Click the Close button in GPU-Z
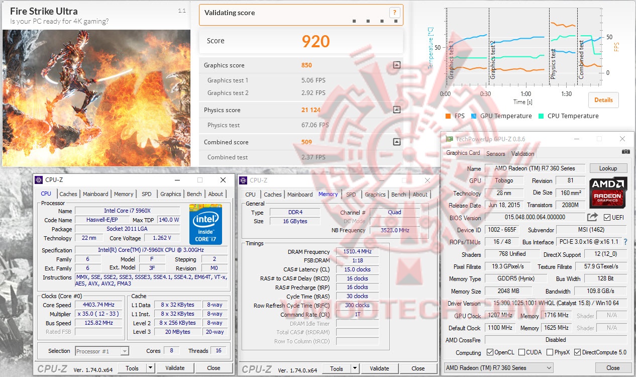This screenshot has width=636, height=377. pyautogui.click(x=612, y=368)
